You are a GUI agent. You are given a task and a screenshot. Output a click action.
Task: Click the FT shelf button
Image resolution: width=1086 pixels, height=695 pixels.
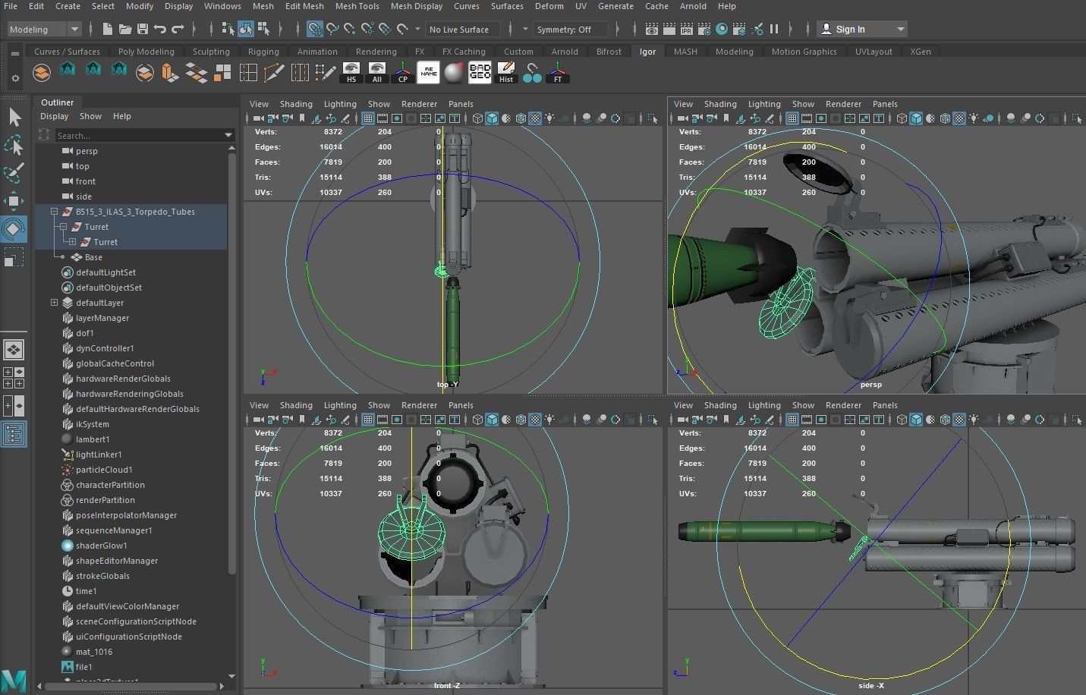(558, 73)
